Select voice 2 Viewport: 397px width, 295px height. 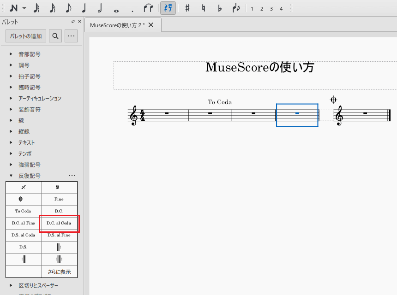[x=262, y=9]
